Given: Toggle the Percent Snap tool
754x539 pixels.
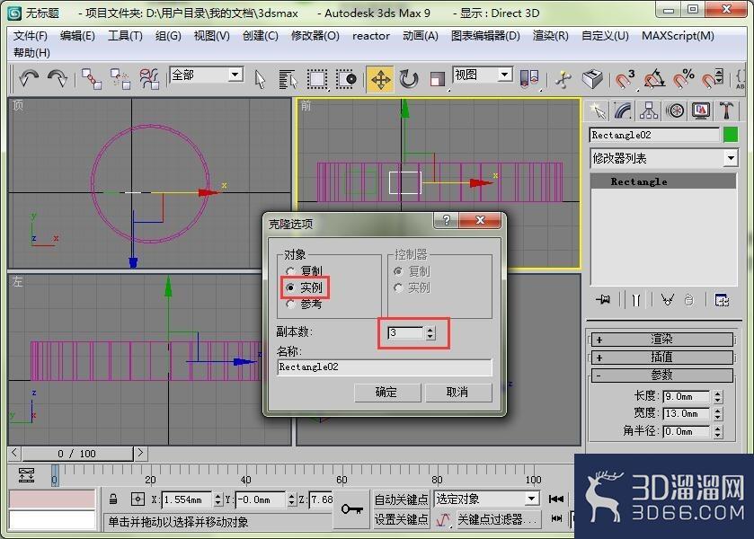Looking at the screenshot, I should [683, 79].
